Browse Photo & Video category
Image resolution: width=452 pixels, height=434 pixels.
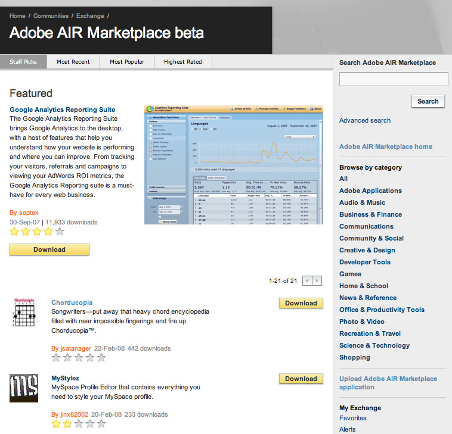tap(362, 321)
